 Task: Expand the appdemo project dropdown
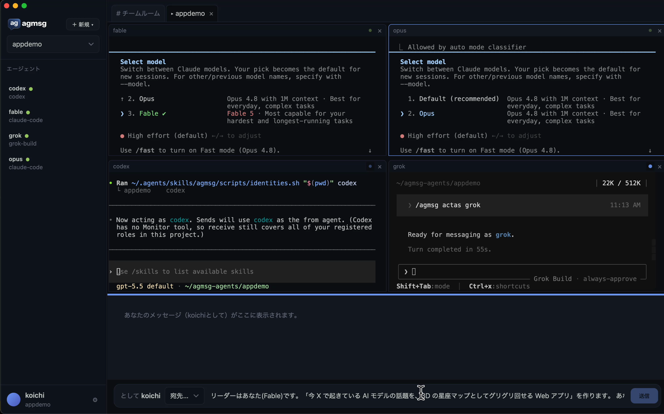(x=53, y=44)
